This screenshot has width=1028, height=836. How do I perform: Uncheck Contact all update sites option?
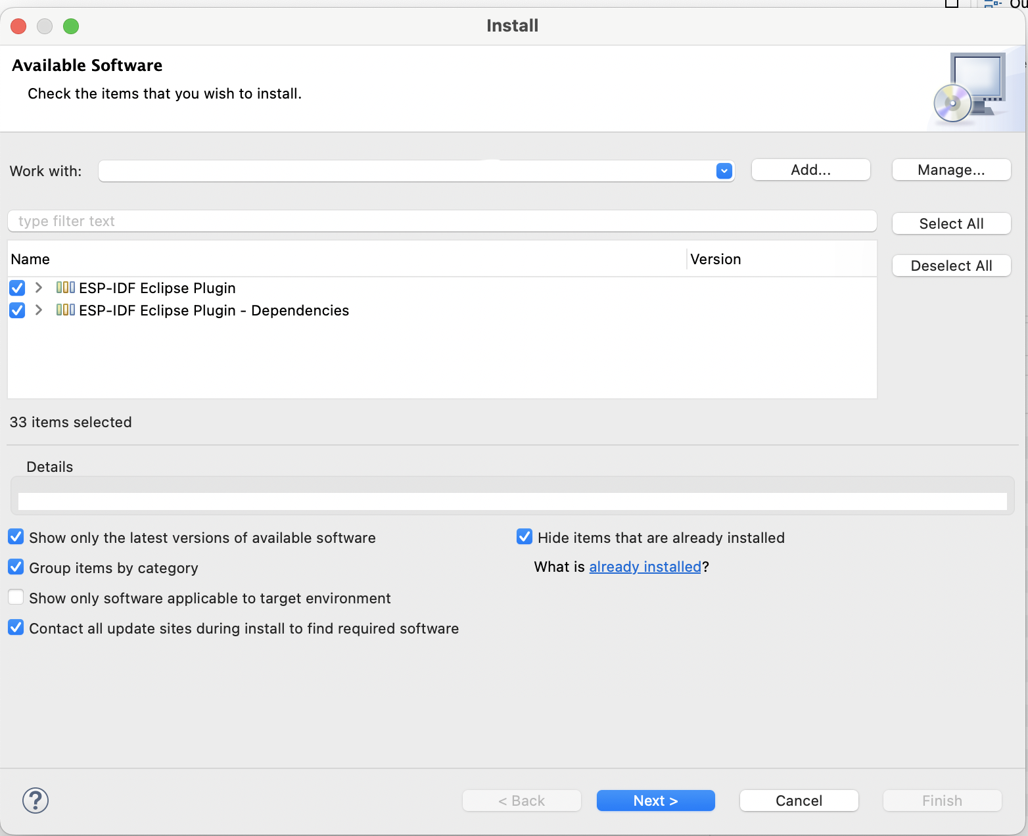(x=16, y=628)
